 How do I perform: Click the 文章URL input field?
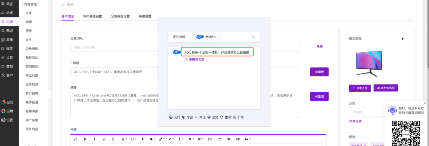(x=185, y=47)
